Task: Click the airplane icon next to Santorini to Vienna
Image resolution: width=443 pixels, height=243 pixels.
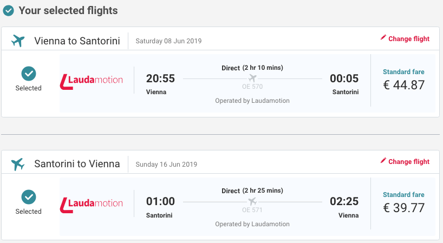Action: (18, 164)
